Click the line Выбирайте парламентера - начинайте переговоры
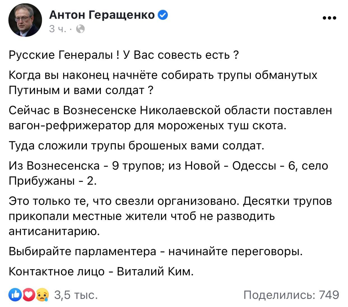The width and height of the screenshot is (348, 307). [156, 252]
